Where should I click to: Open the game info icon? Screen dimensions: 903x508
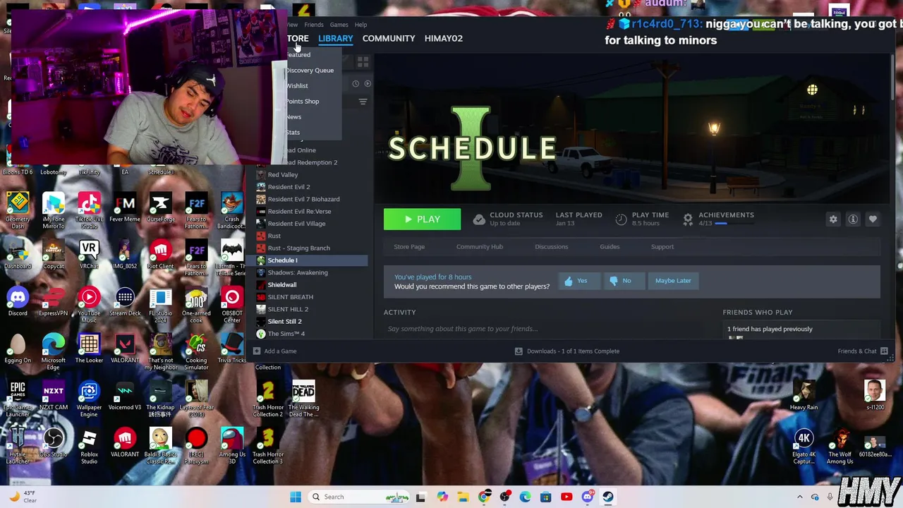[853, 219]
